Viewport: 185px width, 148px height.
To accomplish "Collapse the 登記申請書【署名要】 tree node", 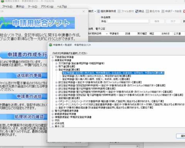I will click(x=56, y=70).
